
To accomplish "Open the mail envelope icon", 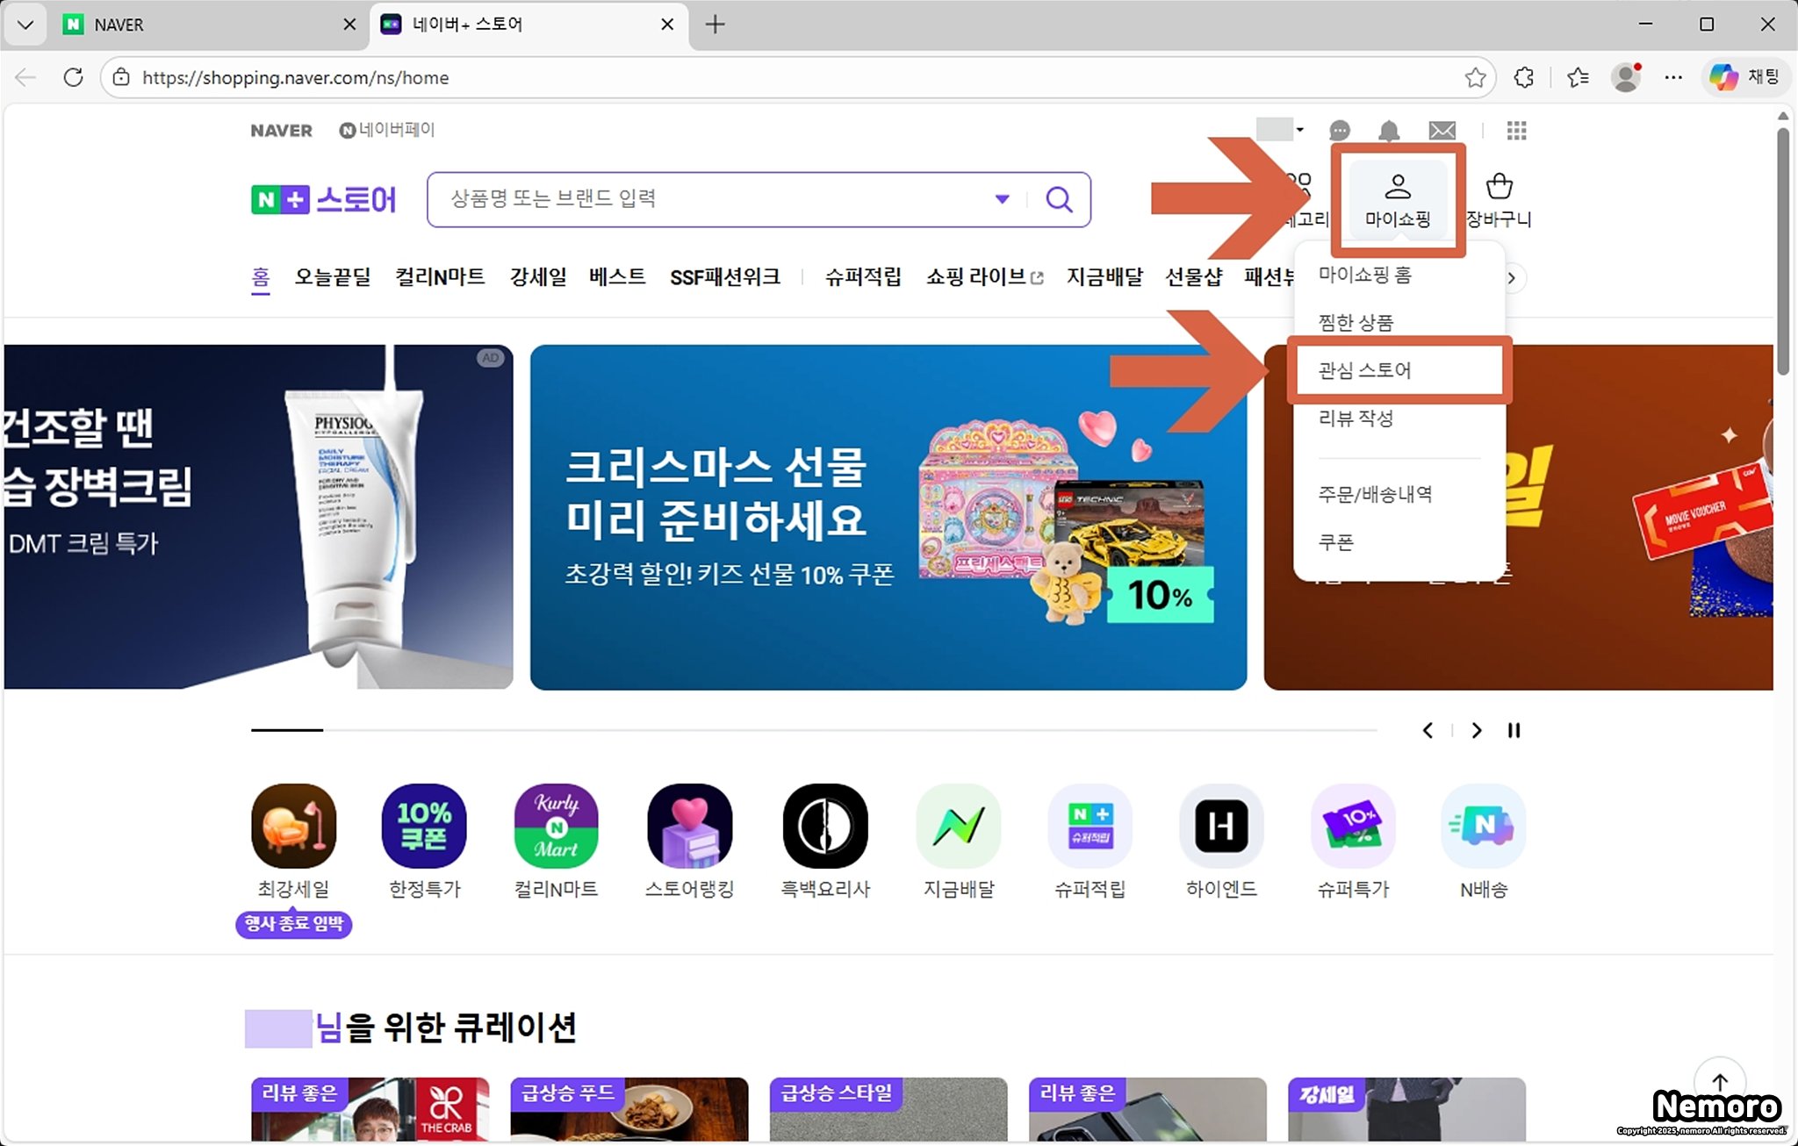I will click(x=1442, y=131).
